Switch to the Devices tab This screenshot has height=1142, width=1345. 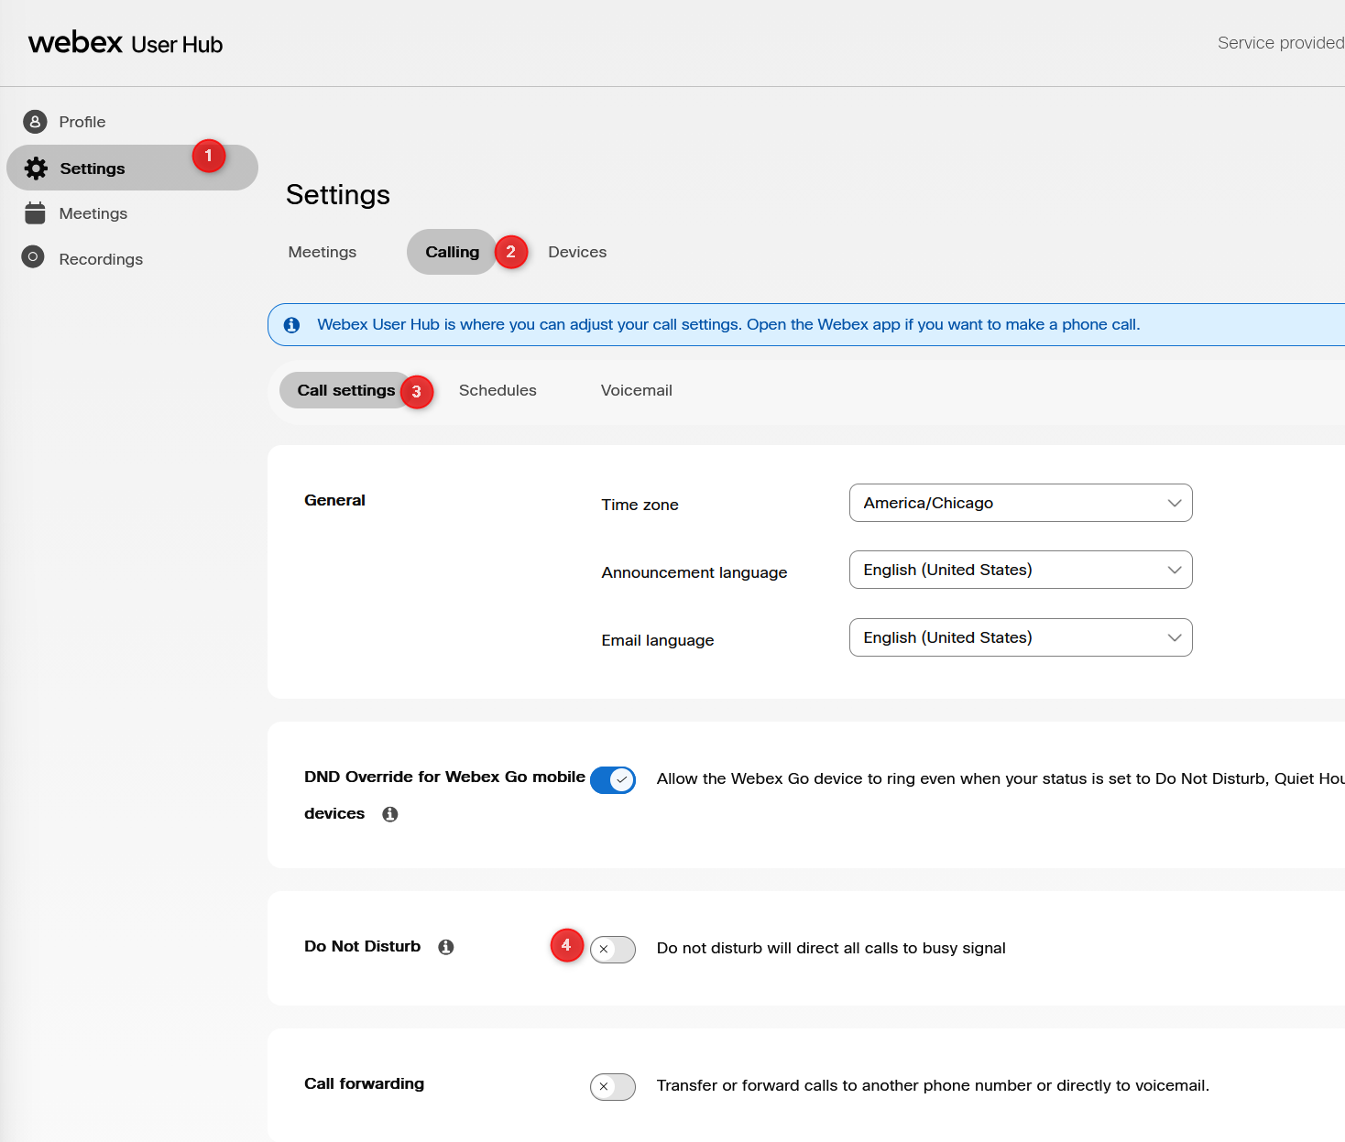point(577,252)
